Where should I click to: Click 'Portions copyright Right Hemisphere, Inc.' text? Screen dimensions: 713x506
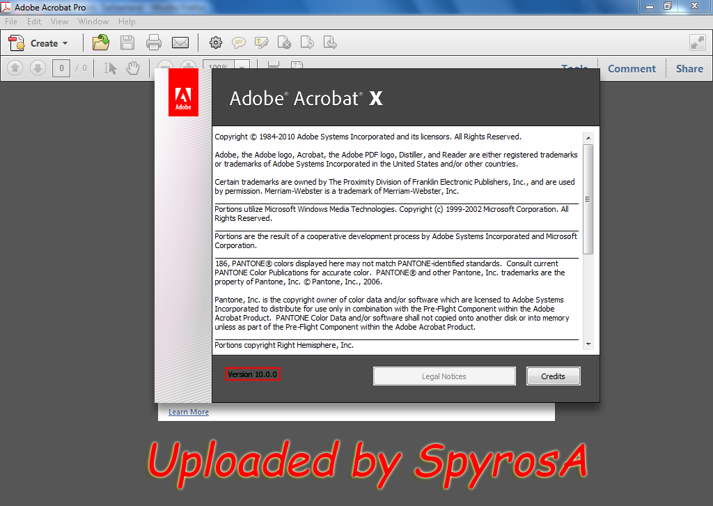coord(284,345)
